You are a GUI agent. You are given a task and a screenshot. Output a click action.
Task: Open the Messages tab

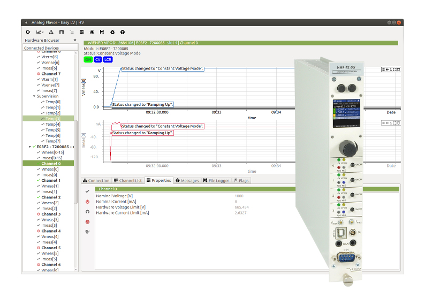tap(187, 181)
